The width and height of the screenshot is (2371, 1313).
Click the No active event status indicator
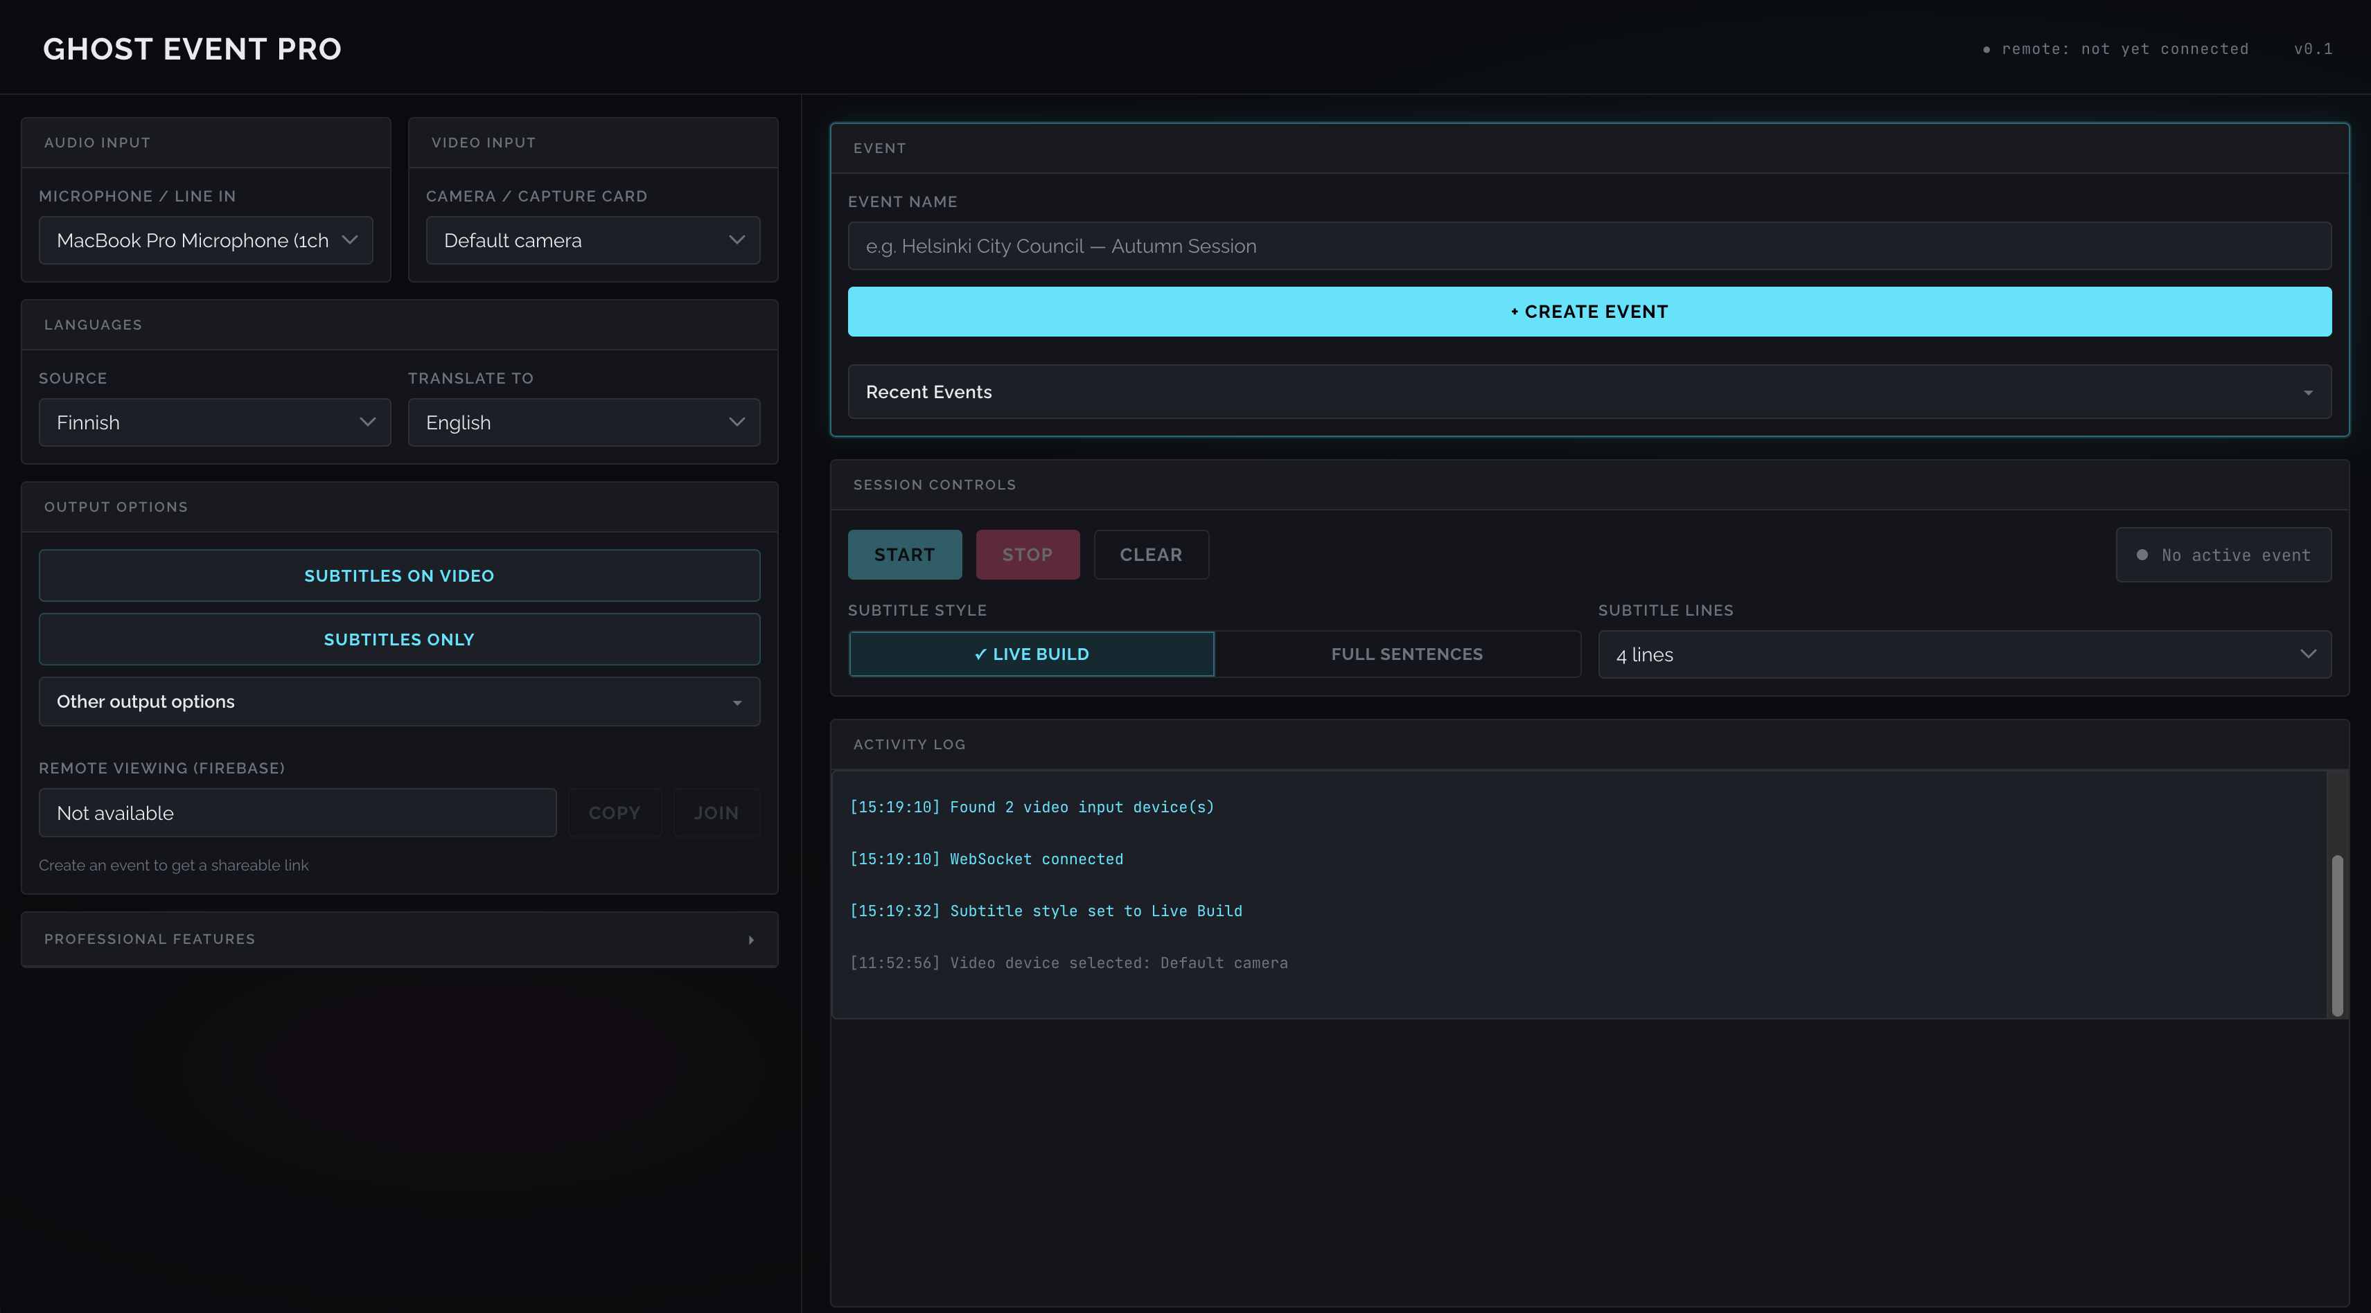pyautogui.click(x=2223, y=555)
